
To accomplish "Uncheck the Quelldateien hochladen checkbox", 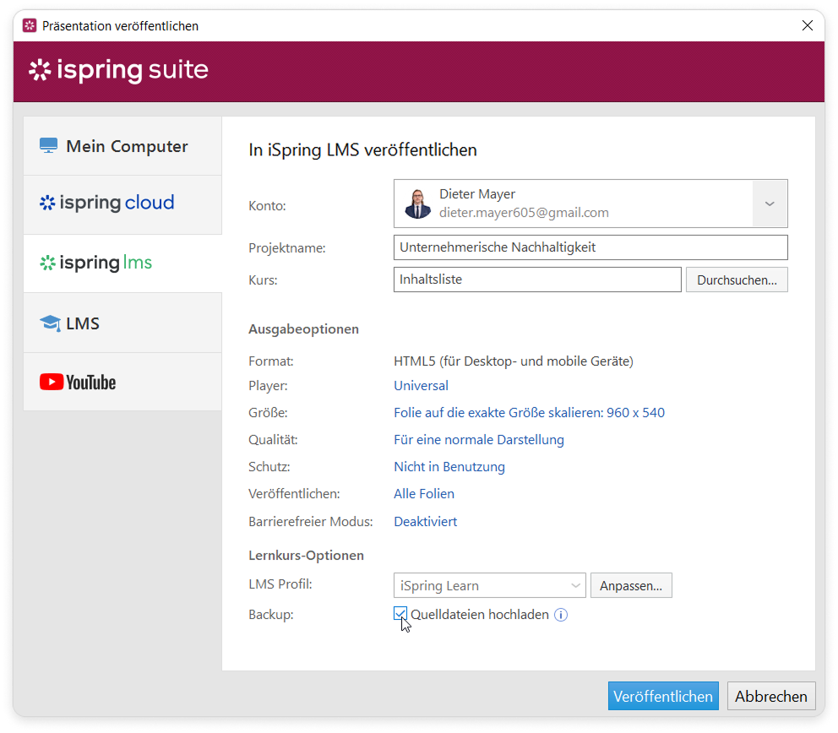I will tap(400, 614).
